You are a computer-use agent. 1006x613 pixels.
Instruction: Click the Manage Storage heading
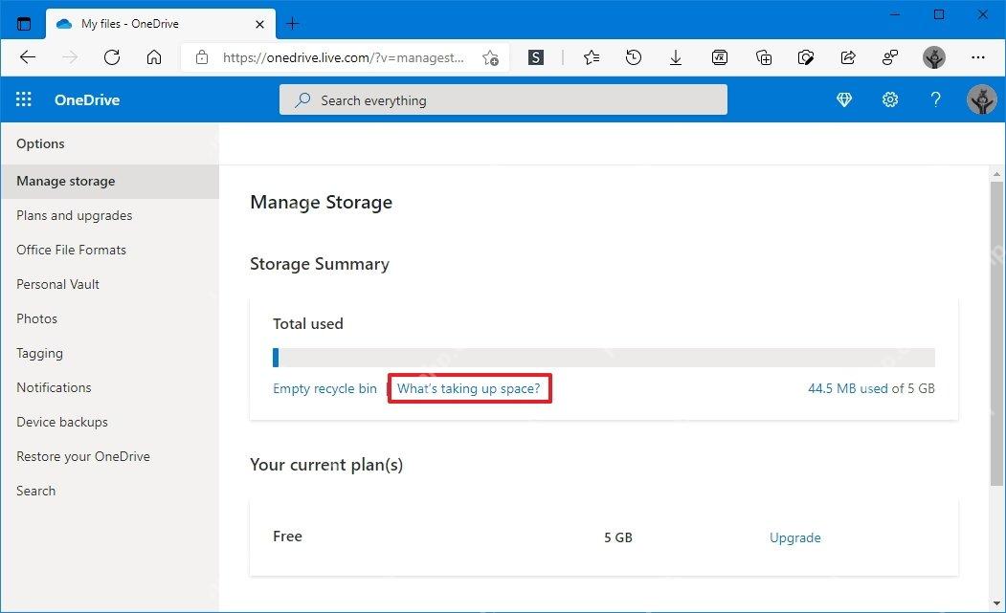click(x=322, y=203)
